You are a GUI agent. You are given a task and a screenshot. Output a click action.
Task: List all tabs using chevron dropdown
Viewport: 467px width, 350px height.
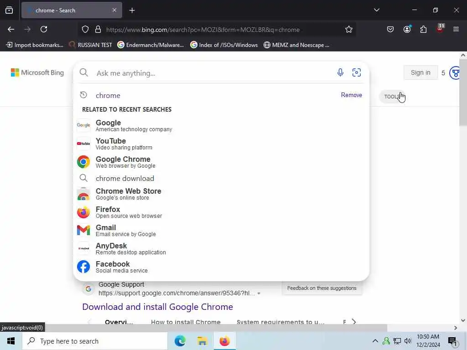click(x=376, y=10)
